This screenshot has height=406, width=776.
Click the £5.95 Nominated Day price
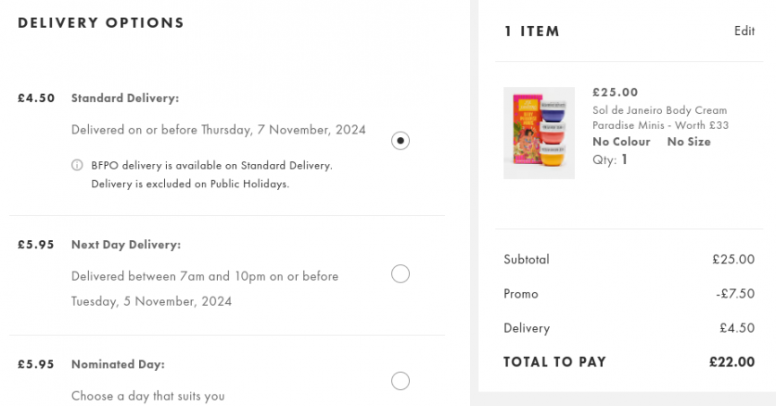tap(36, 364)
